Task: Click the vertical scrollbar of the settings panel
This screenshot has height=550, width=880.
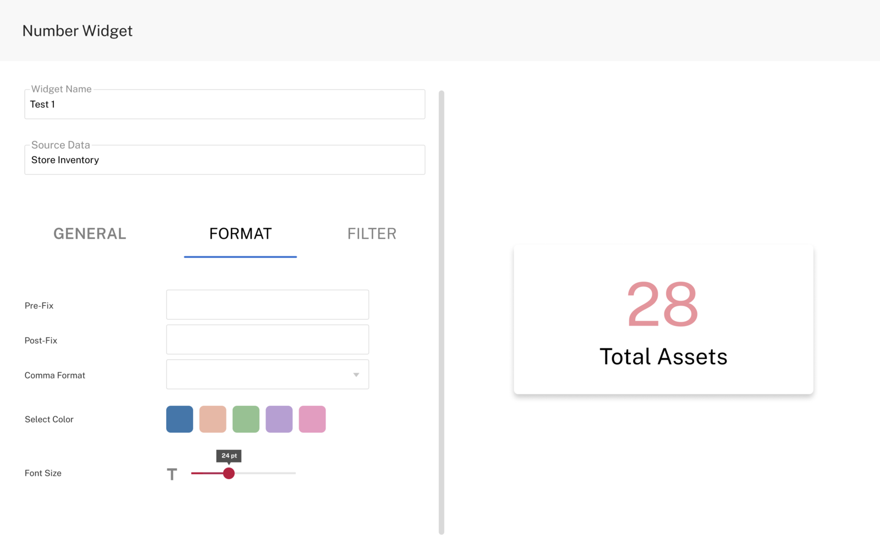Action: 441,312
